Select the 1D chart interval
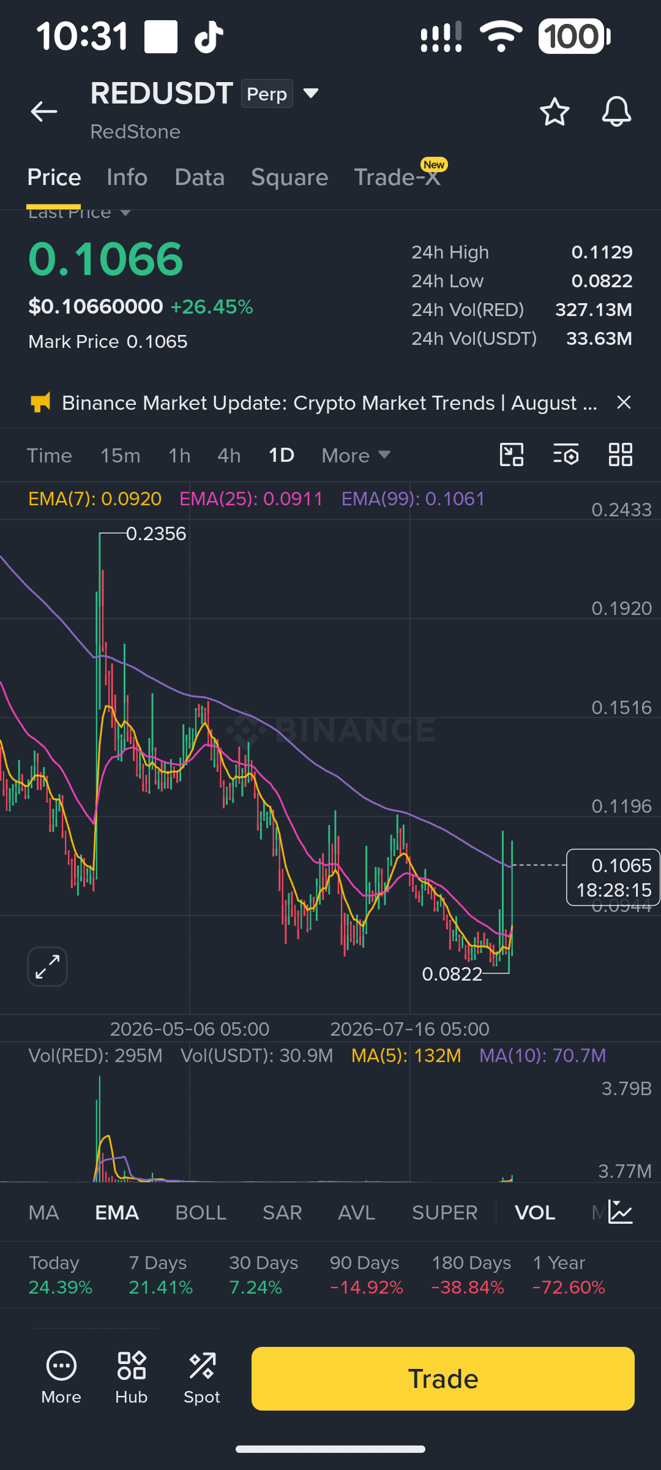 pyautogui.click(x=282, y=456)
